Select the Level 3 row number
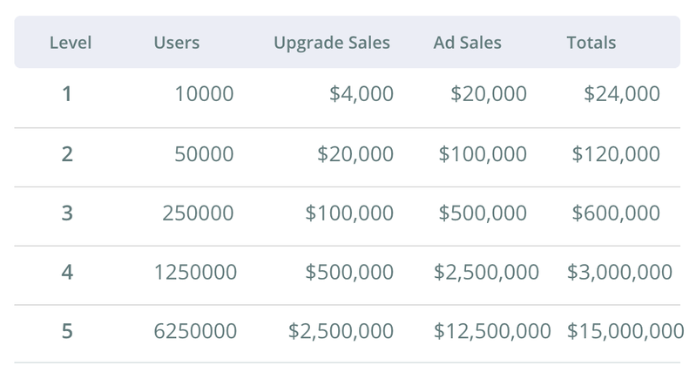Screen dimensions: 696x379 tap(67, 213)
